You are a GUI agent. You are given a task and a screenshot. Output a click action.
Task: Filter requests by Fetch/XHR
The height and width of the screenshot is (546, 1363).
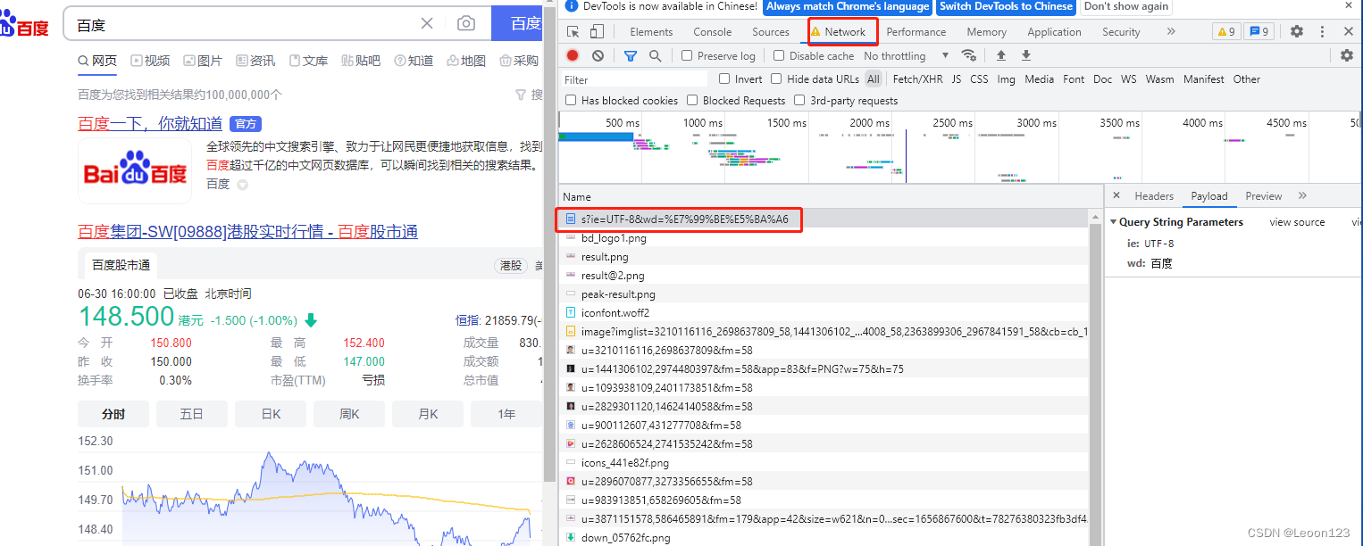click(x=917, y=79)
